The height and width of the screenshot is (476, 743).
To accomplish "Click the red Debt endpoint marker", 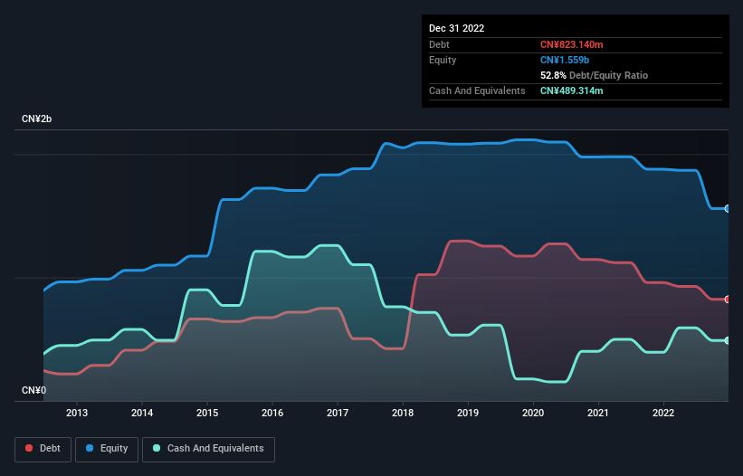I will tap(728, 300).
